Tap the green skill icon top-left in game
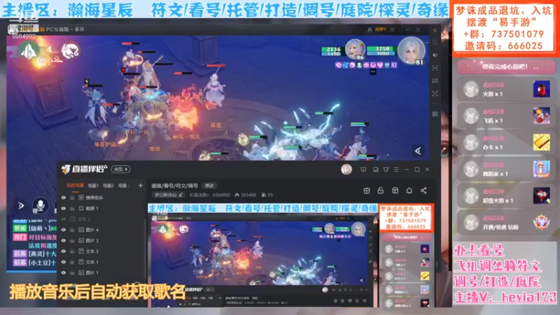Image resolution: width=560 pixels, height=315 pixels. point(29,51)
